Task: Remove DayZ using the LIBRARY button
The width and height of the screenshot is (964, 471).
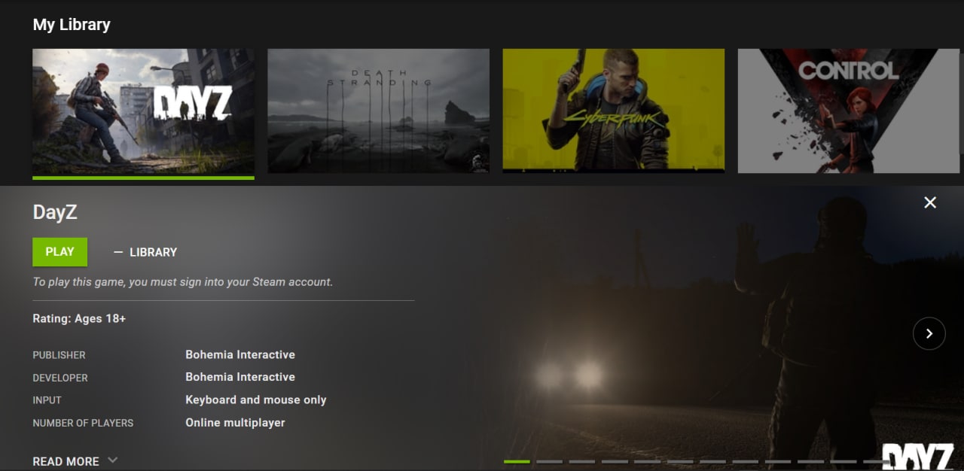Action: 145,252
